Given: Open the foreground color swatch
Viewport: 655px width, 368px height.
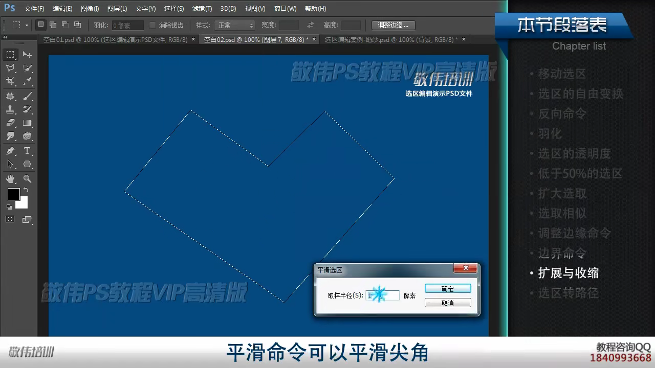Looking at the screenshot, I should pos(13,194).
